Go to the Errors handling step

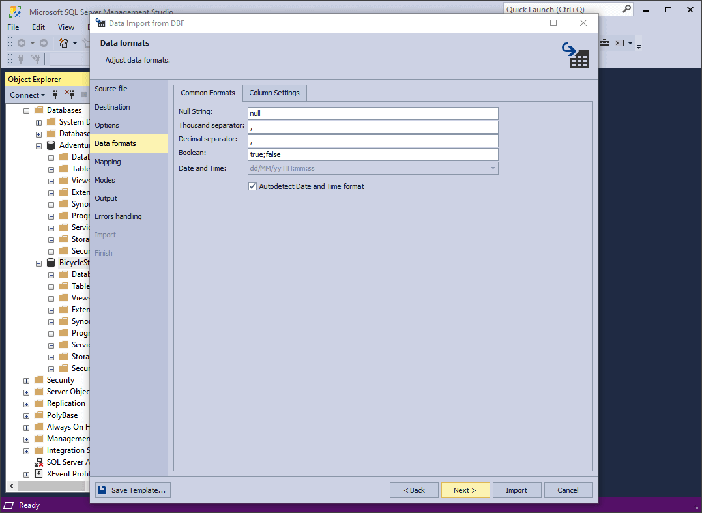click(118, 216)
